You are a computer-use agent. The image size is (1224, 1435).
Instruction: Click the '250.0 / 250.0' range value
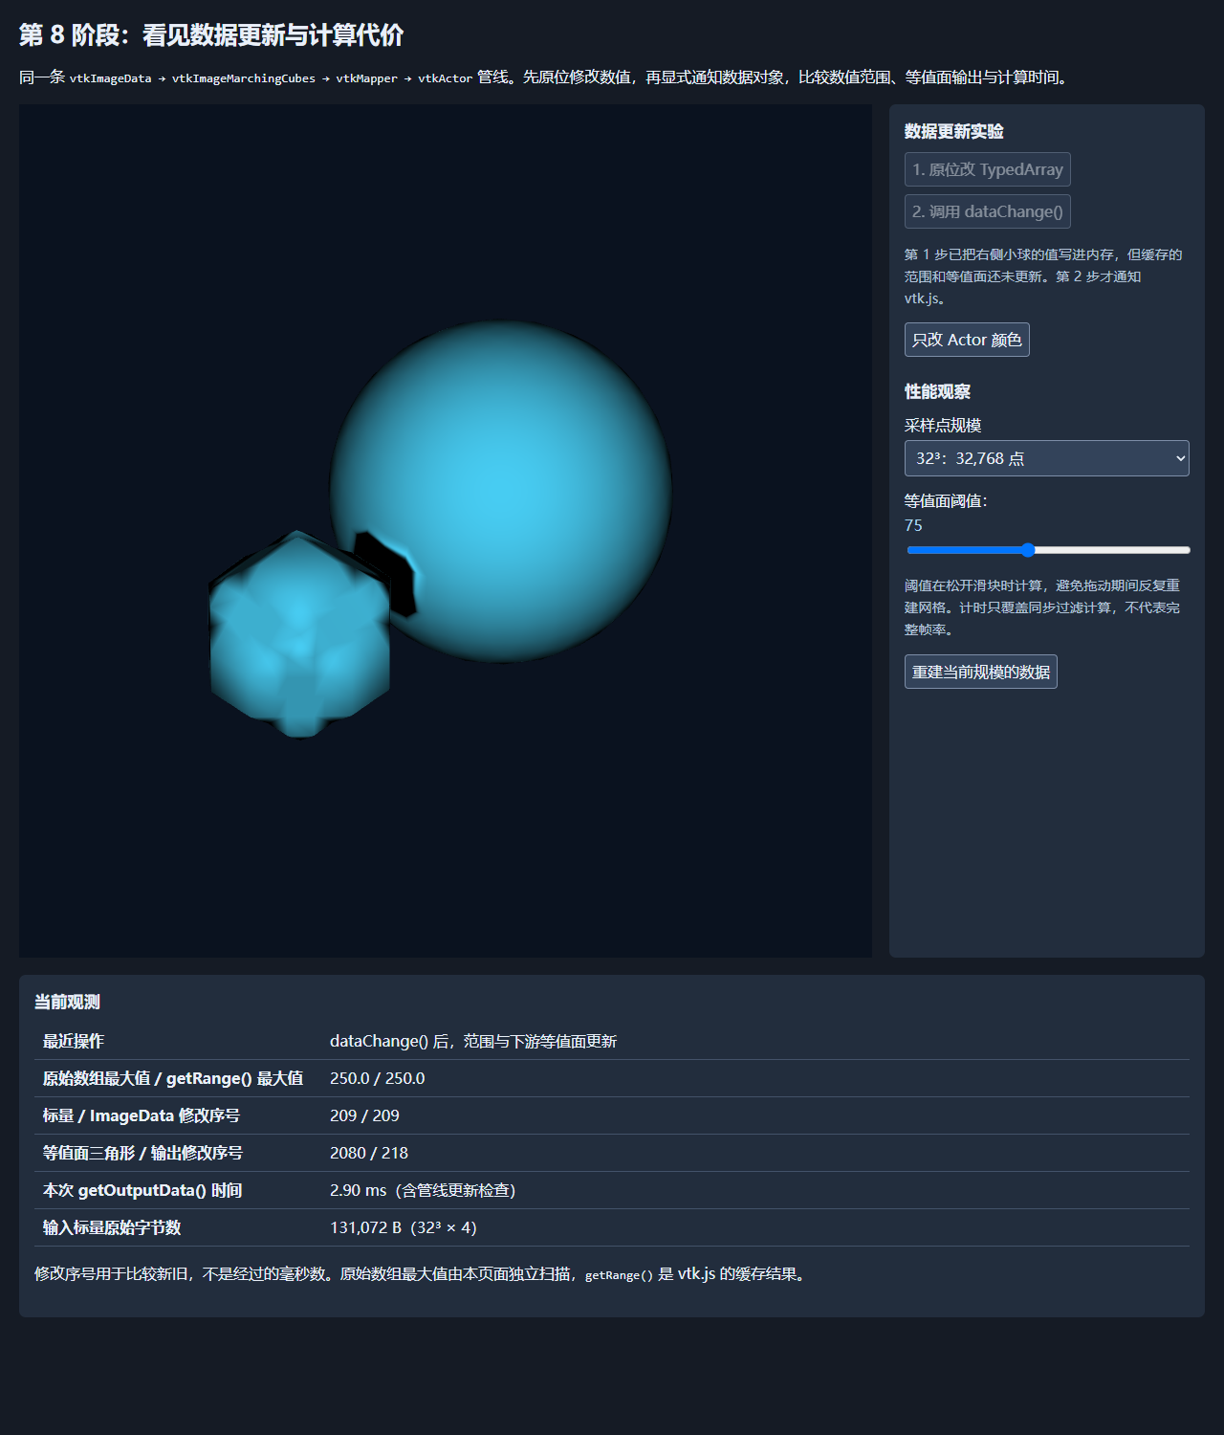378,1078
